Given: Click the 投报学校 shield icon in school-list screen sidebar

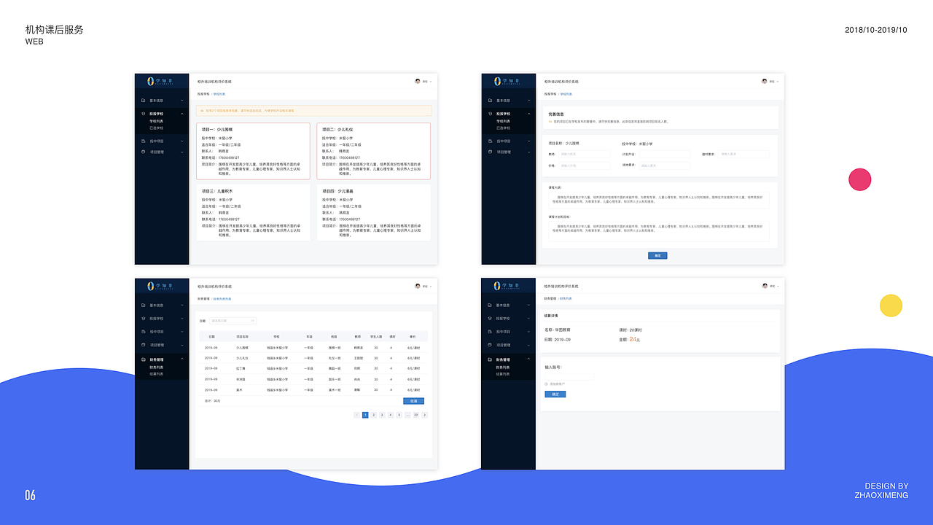Looking at the screenshot, I should click(x=143, y=114).
